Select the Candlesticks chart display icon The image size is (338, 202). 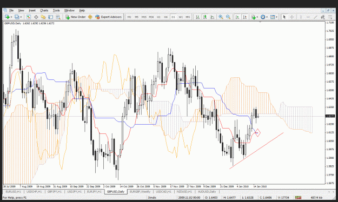205,17
